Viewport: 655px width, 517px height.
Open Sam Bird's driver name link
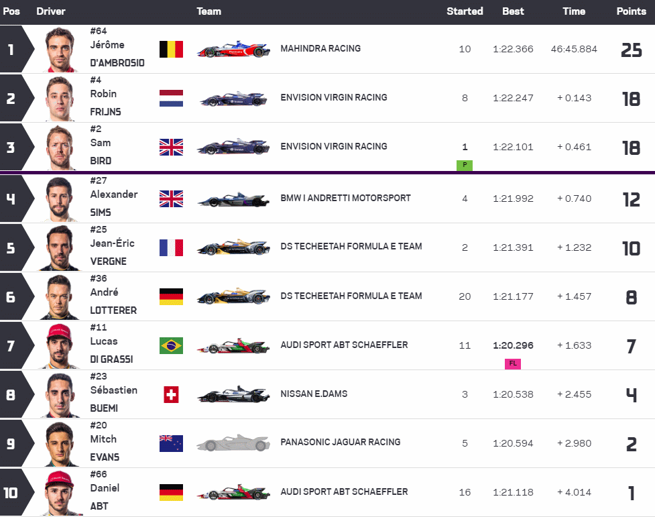[x=101, y=152]
